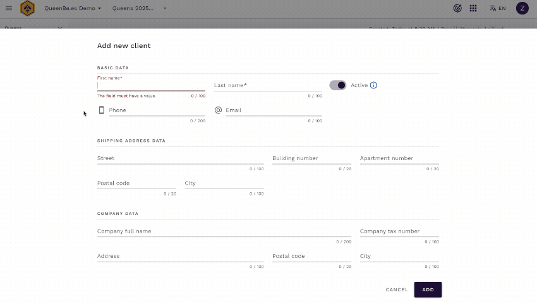Open the apps grid menu
Image resolution: width=537 pixels, height=302 pixels.
473,8
